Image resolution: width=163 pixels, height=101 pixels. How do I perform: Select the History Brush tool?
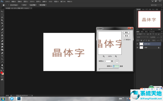click(2, 38)
